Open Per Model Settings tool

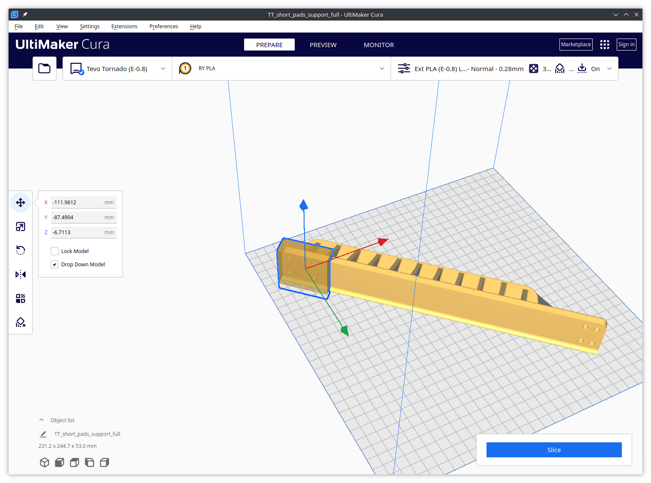click(x=20, y=298)
